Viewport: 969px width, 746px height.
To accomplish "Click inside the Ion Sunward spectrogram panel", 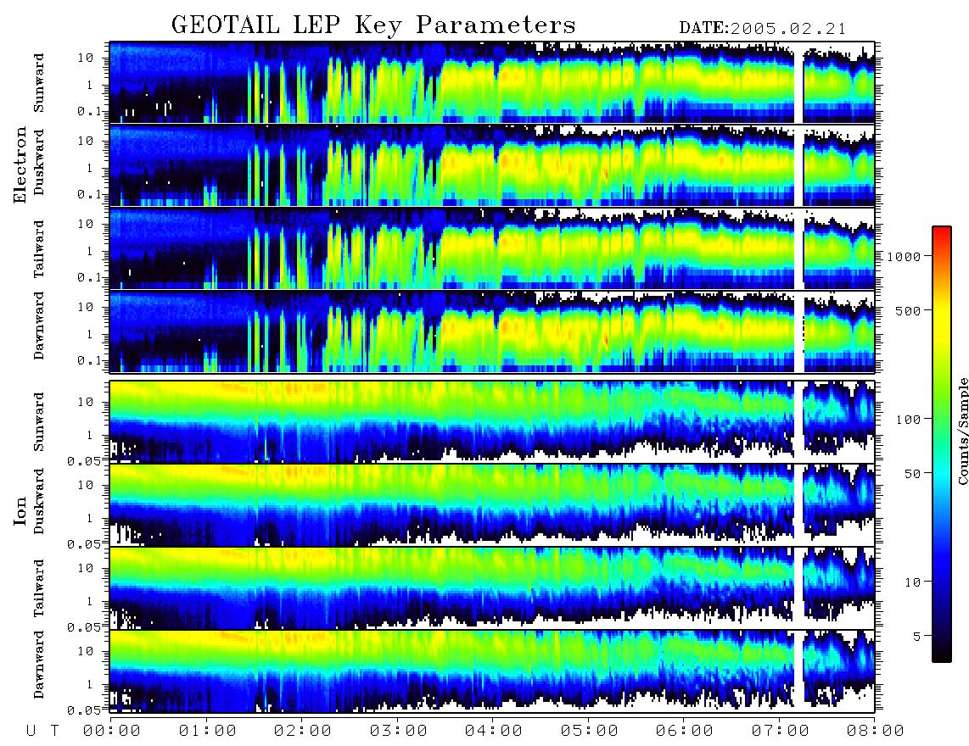I will tap(492, 422).
